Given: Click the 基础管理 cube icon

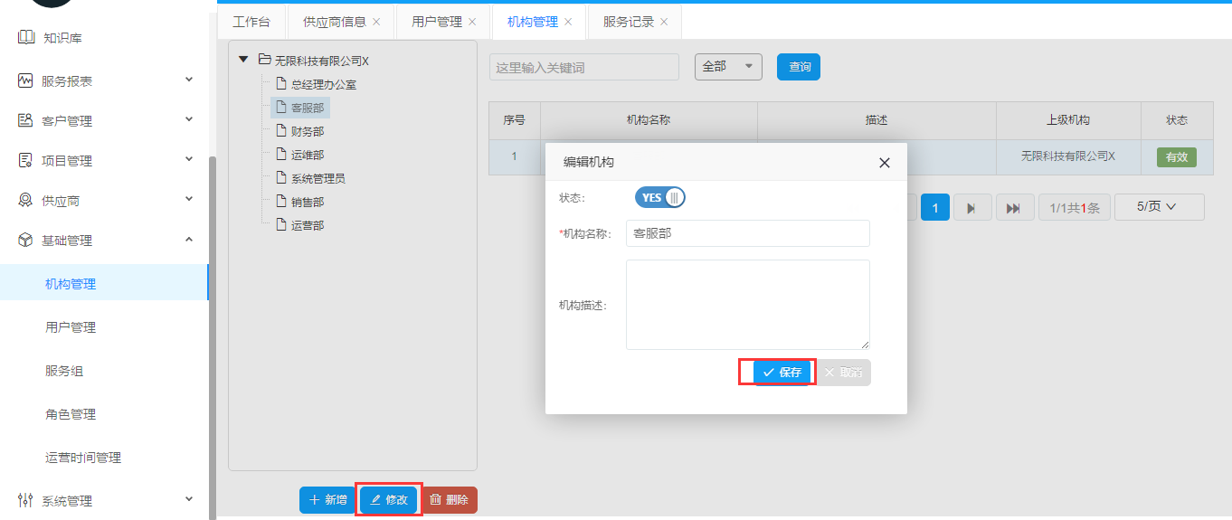Looking at the screenshot, I should [25, 241].
